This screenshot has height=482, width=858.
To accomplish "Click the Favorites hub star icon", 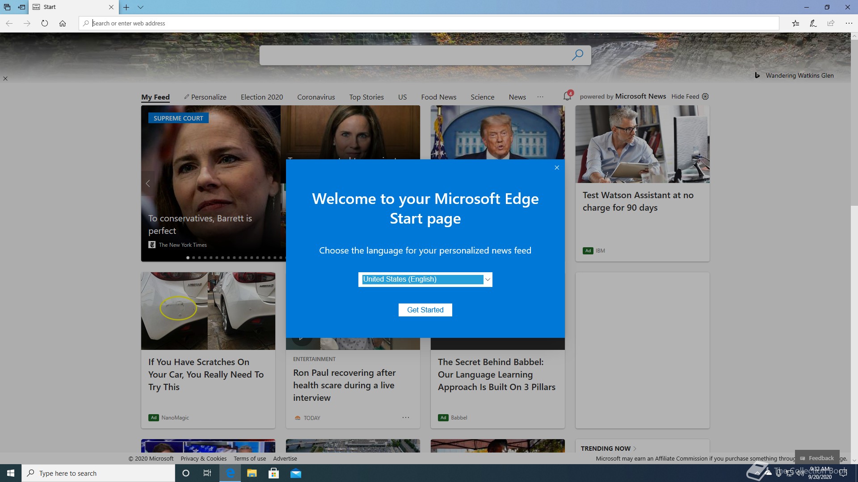I will pos(795,23).
